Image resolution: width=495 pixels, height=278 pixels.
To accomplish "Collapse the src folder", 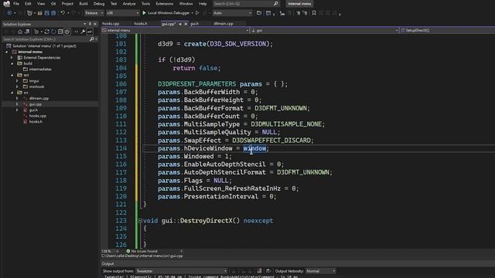I will tap(12, 93).
